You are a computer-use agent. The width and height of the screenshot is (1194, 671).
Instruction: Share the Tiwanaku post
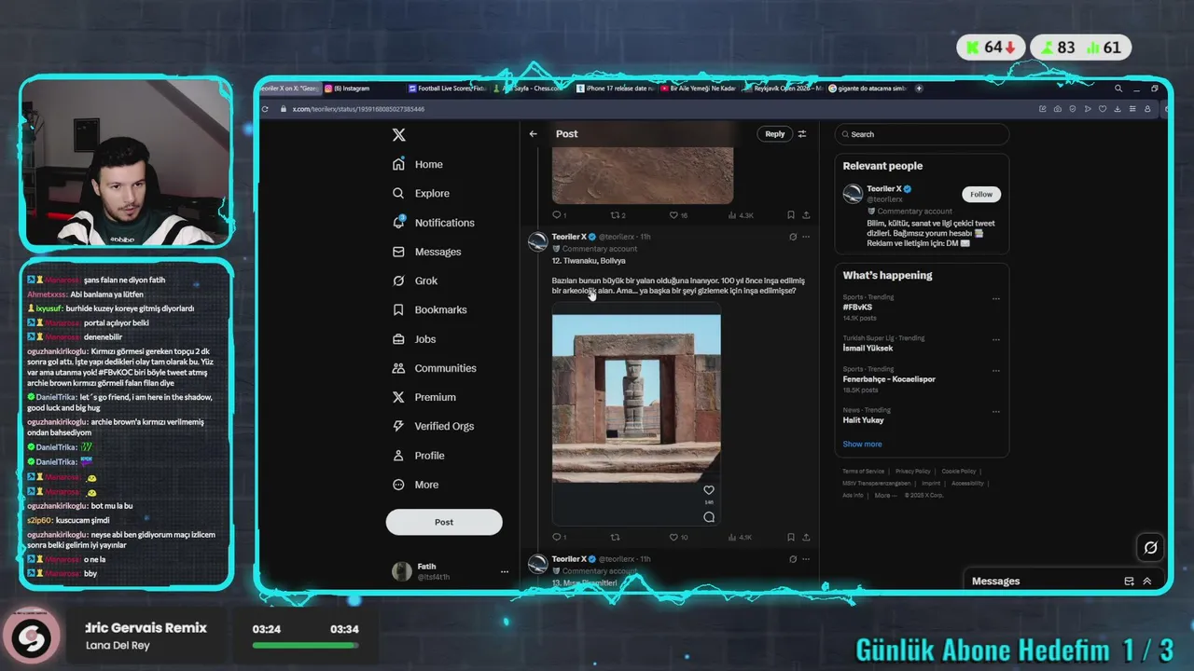pyautogui.click(x=806, y=537)
